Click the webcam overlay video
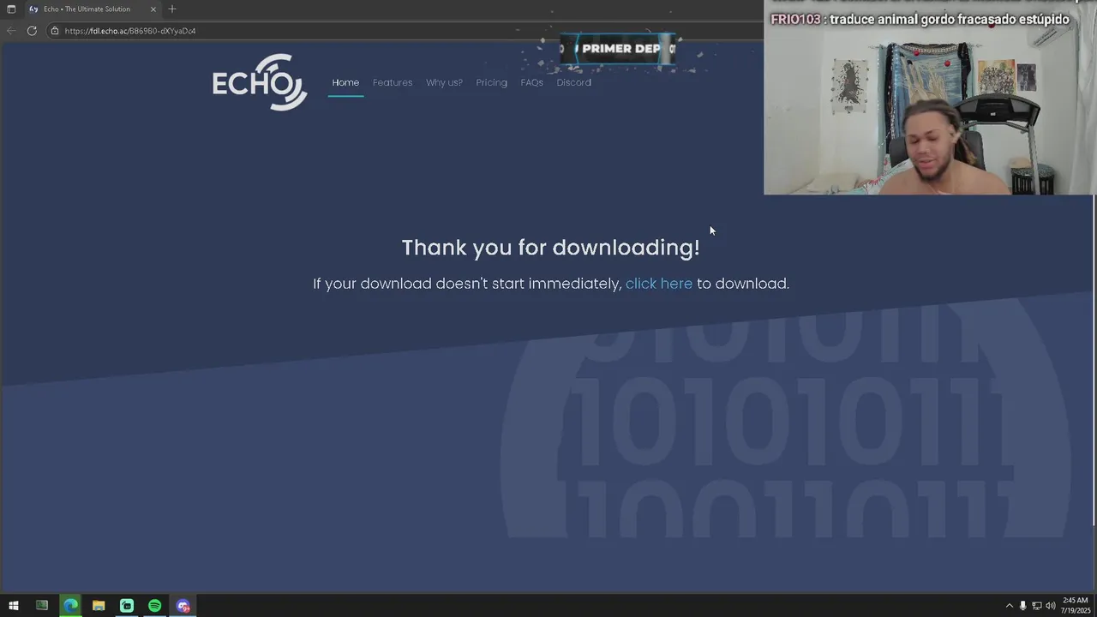 930,98
